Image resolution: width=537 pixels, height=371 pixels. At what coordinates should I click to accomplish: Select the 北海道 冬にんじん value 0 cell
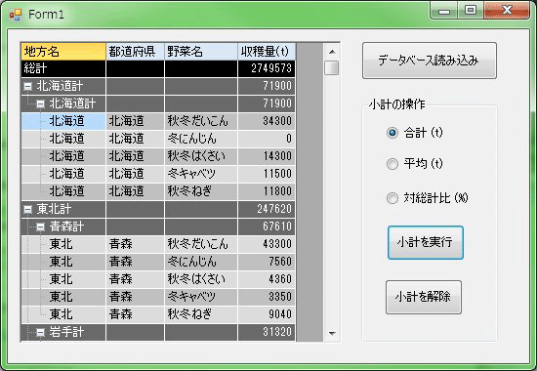267,139
